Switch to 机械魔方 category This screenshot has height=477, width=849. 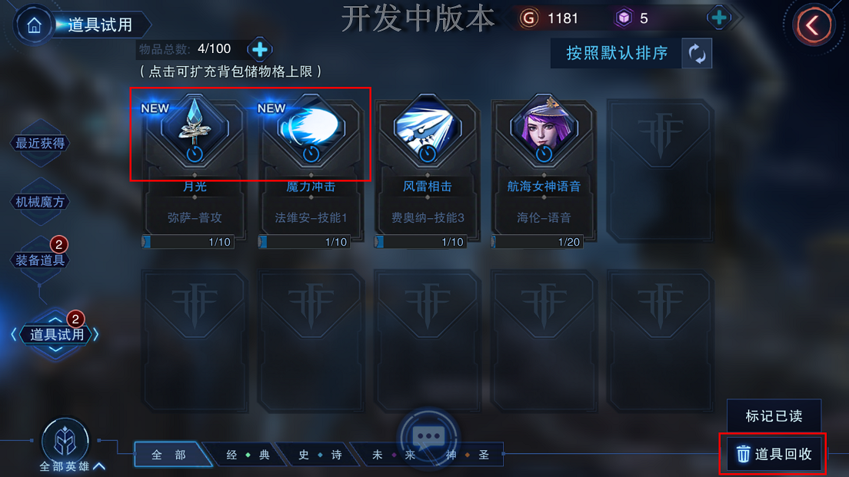[x=40, y=202]
